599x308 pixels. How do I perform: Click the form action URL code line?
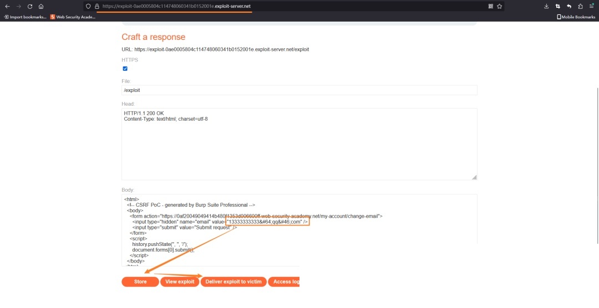(256, 216)
